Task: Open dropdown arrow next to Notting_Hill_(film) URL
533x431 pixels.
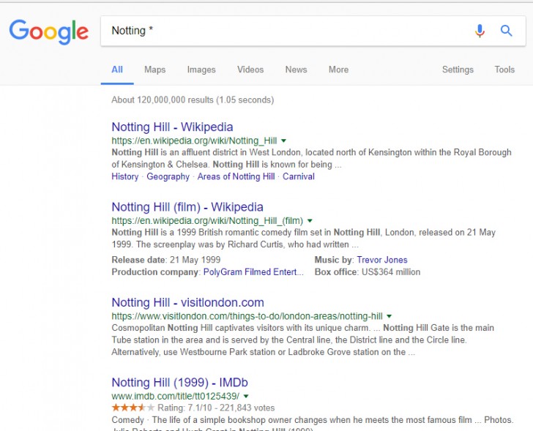Action: 310,221
